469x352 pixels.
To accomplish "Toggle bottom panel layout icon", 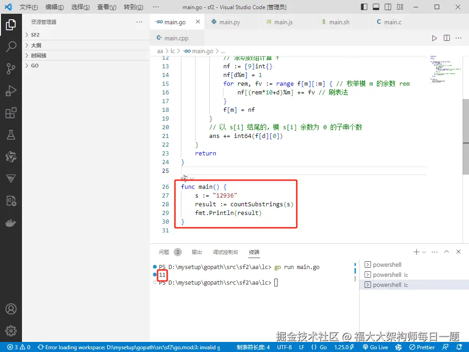I will point(376,7).
